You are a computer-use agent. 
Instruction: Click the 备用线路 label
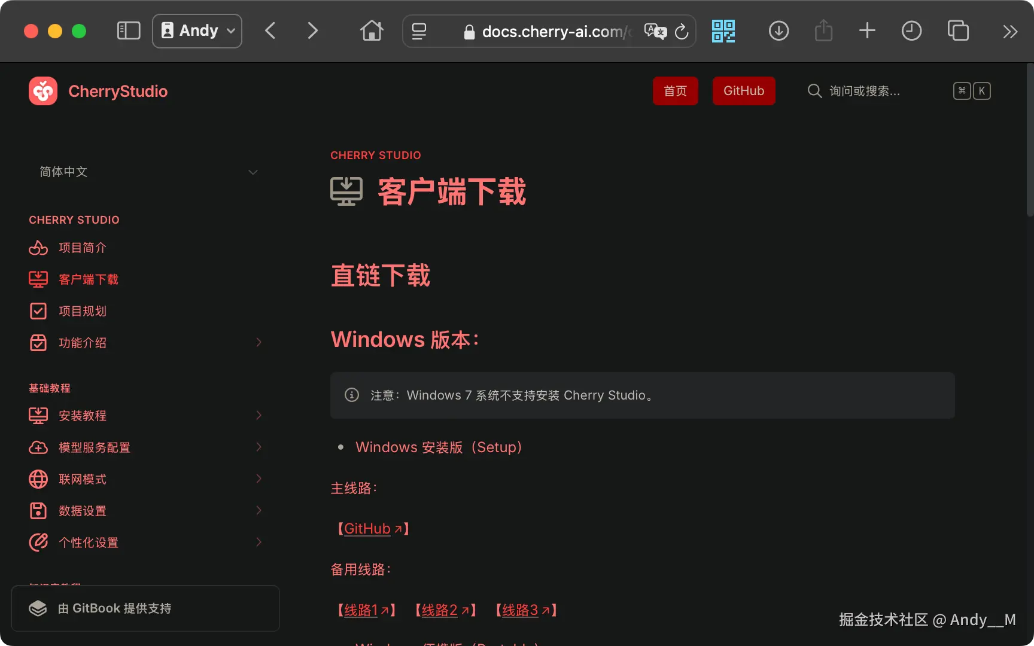point(361,570)
